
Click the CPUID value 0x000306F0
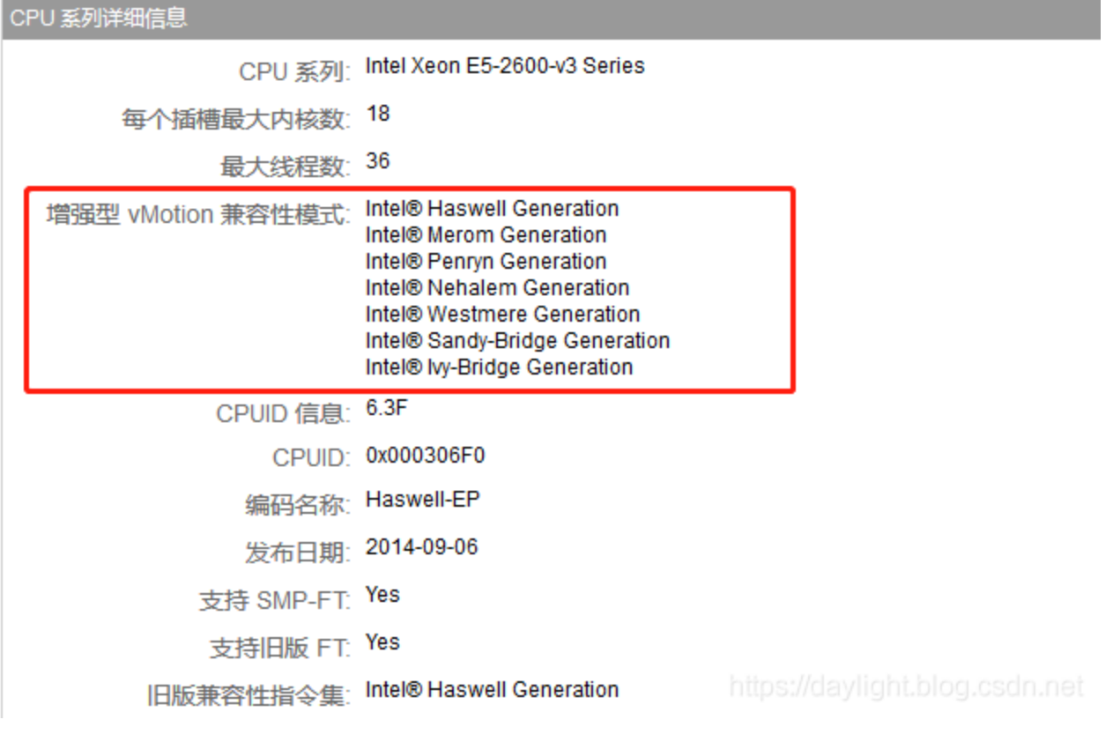coord(426,456)
